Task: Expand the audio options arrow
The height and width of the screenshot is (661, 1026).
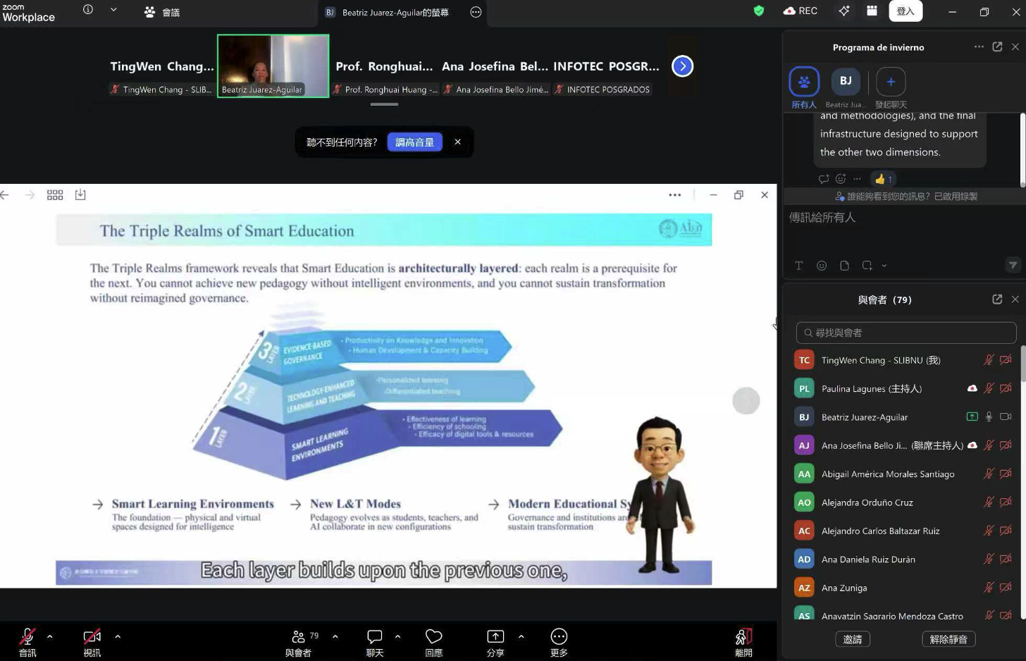Action: (x=49, y=636)
